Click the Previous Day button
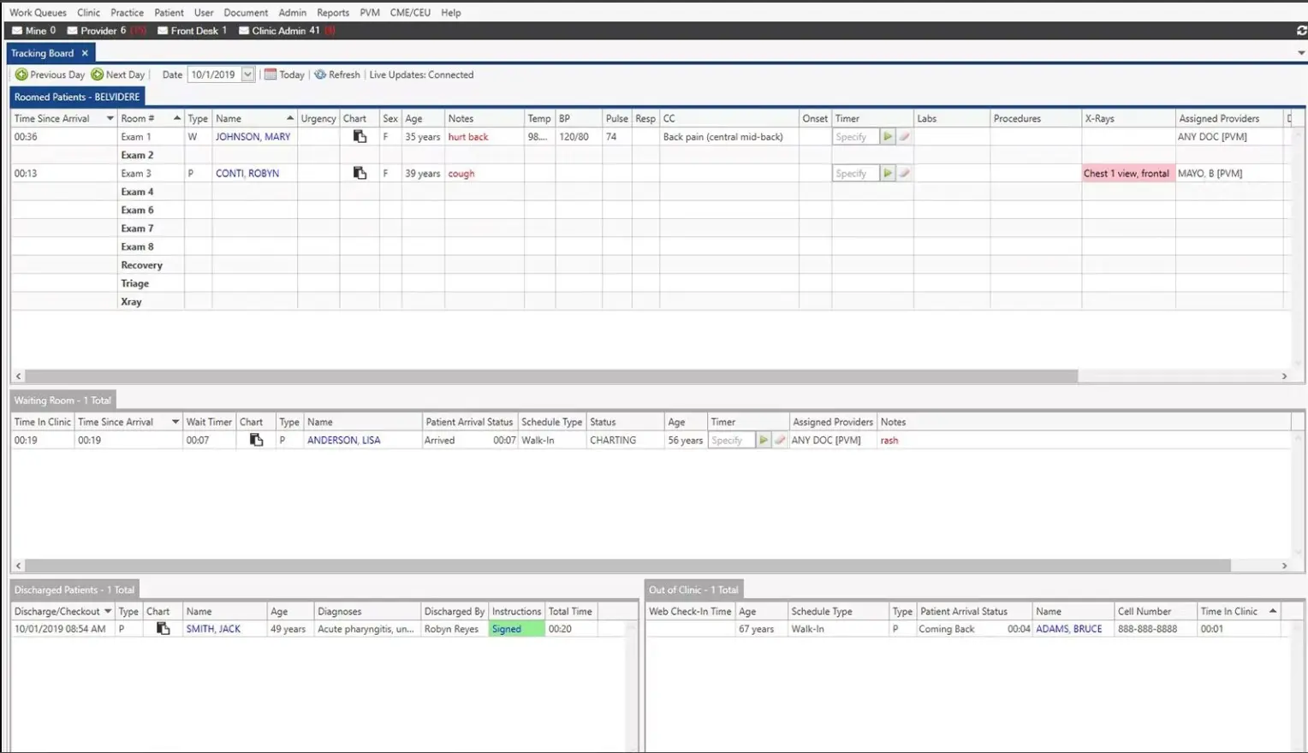The image size is (1308, 753). coord(50,74)
